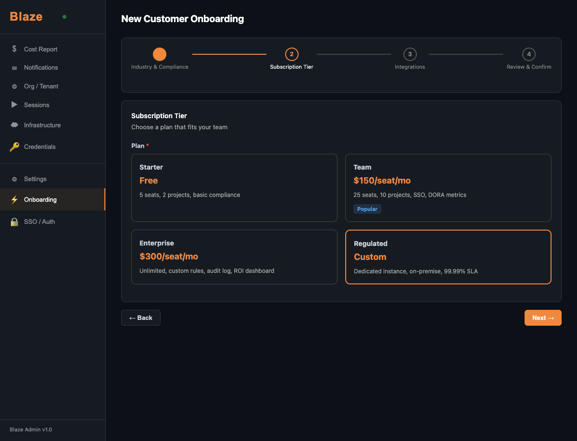Screen dimensions: 577x441
Task: Pick the Enterprise $300/seat plan
Action: (234, 257)
